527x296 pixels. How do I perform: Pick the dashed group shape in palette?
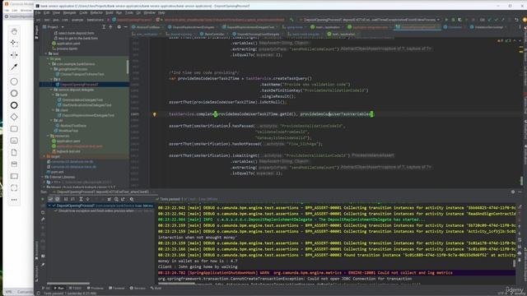tap(14, 188)
